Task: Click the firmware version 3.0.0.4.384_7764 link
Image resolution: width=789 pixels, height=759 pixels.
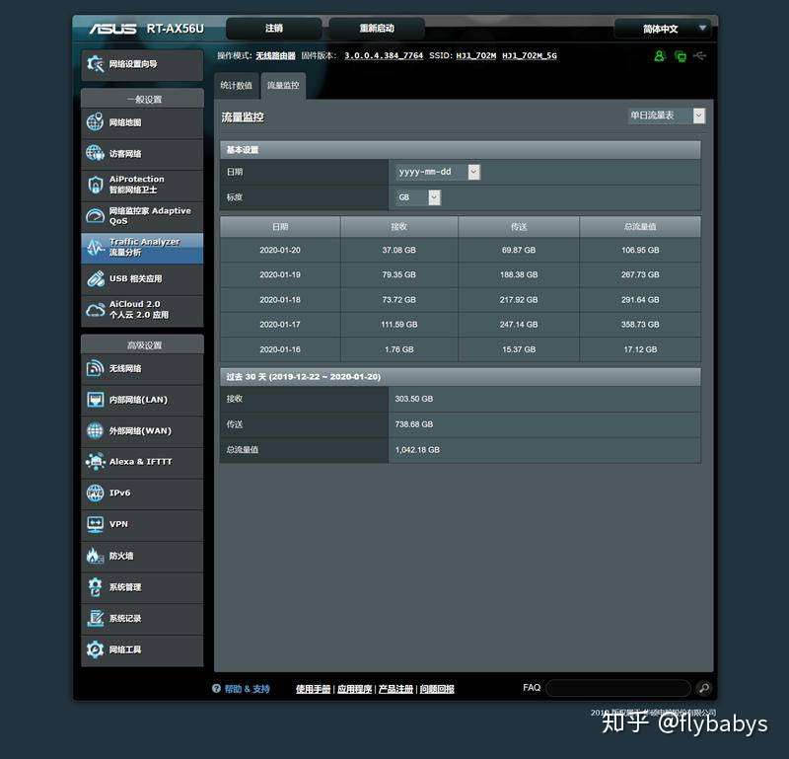Action: point(384,55)
